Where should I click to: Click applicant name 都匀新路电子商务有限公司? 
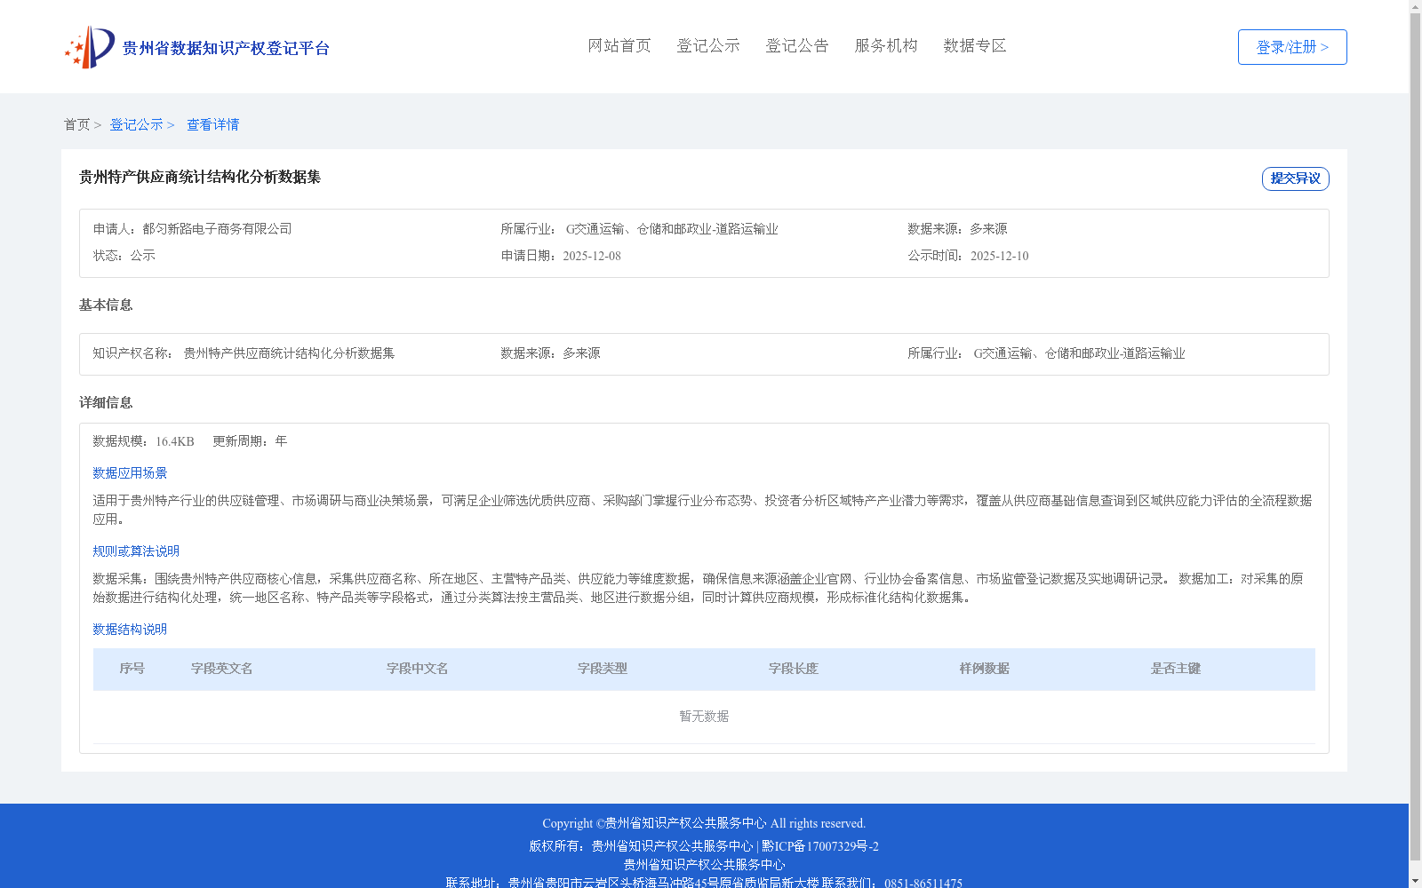click(x=218, y=229)
